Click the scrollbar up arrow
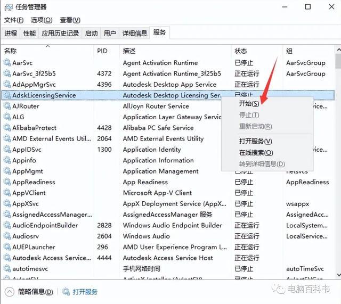 pyautogui.click(x=338, y=50)
